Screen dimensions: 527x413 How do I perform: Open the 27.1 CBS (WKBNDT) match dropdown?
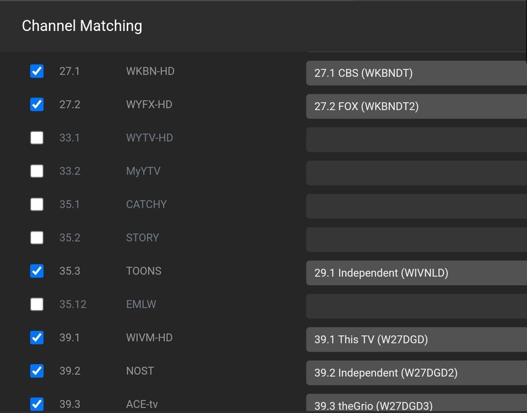click(416, 73)
